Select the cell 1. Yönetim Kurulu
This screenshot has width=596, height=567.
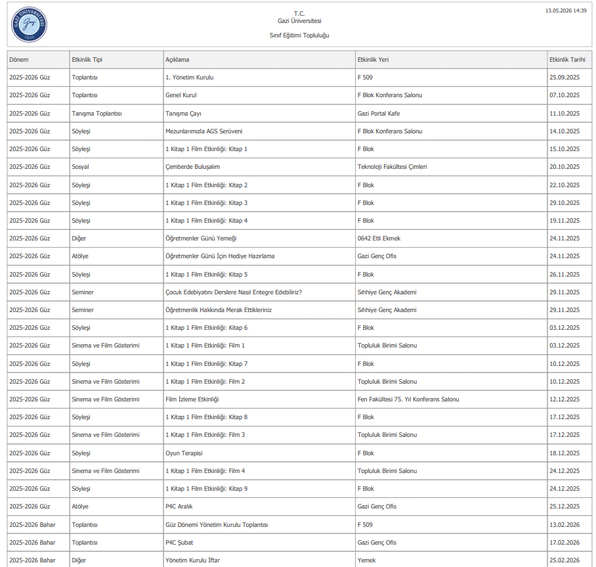259,78
